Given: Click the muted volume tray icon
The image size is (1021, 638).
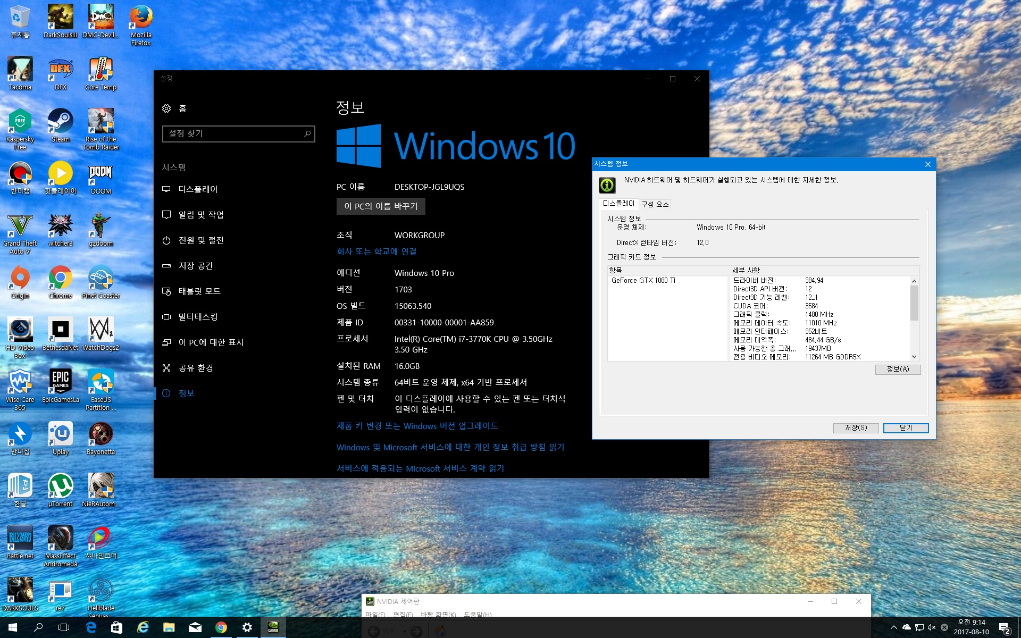Looking at the screenshot, I should (931, 627).
